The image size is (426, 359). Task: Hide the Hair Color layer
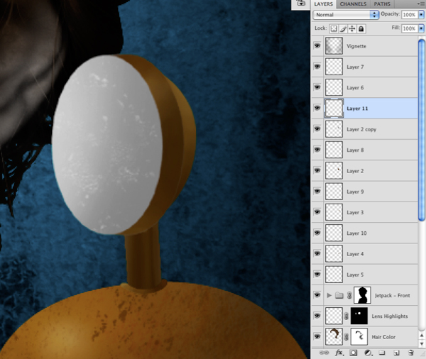point(317,337)
